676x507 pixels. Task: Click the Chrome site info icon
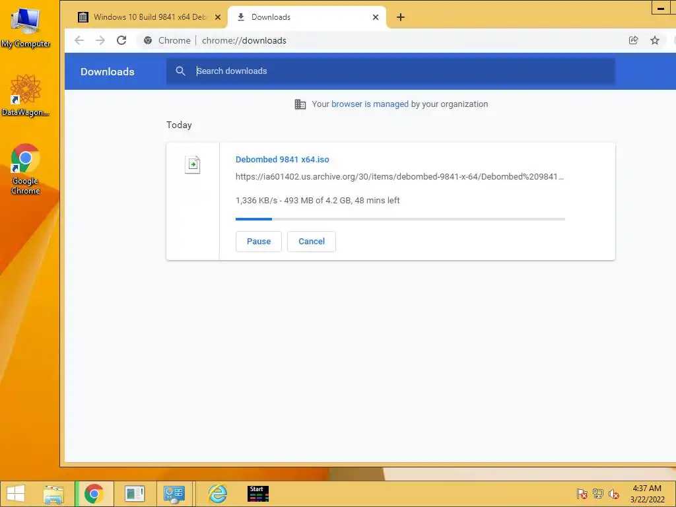[x=148, y=40]
